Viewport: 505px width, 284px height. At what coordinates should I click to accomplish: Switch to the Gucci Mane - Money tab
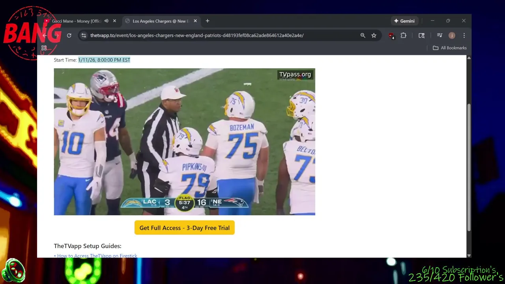(x=77, y=21)
